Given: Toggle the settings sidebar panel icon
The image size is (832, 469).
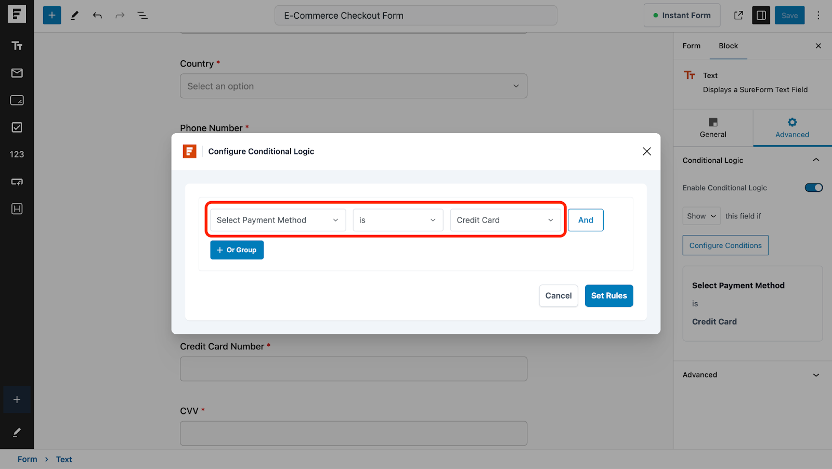Looking at the screenshot, I should pyautogui.click(x=761, y=16).
